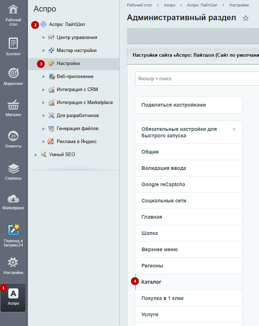Open Обязательные настройки для быстрого запуска tab
Screen dimensions: 259x326
[188, 132]
